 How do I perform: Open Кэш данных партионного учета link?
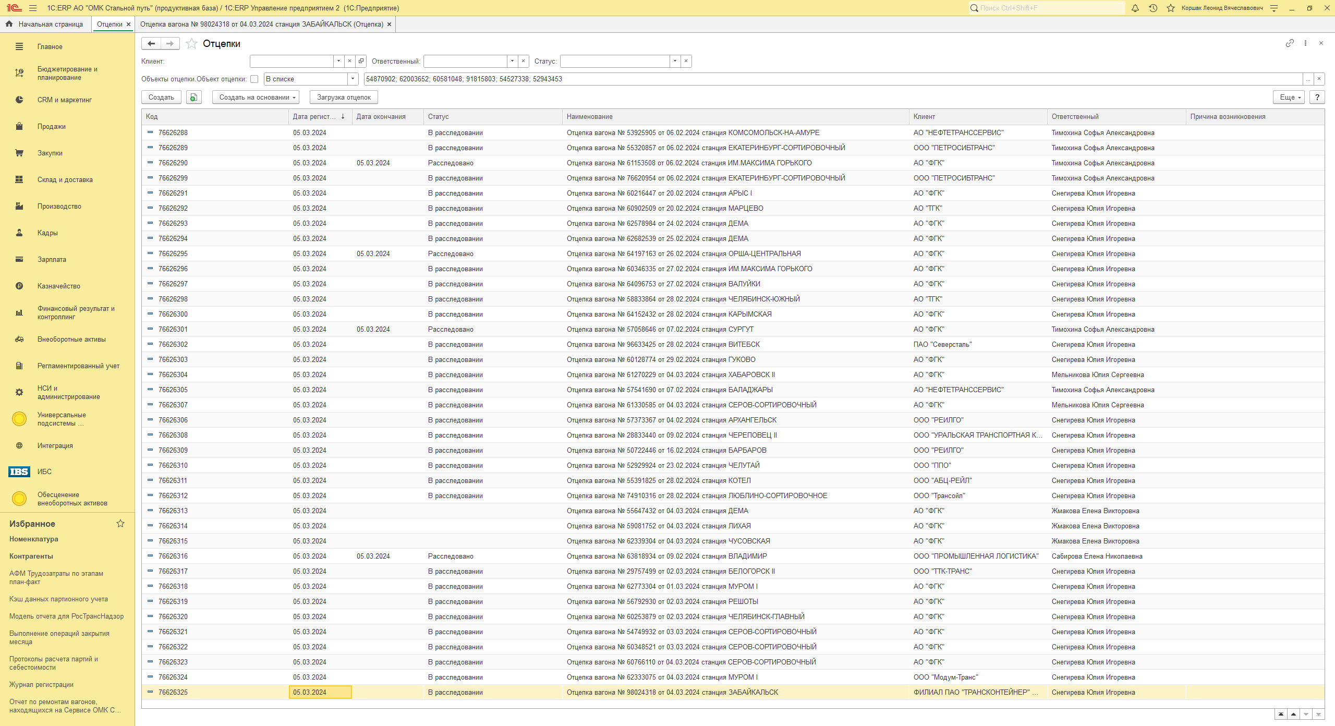tap(58, 599)
